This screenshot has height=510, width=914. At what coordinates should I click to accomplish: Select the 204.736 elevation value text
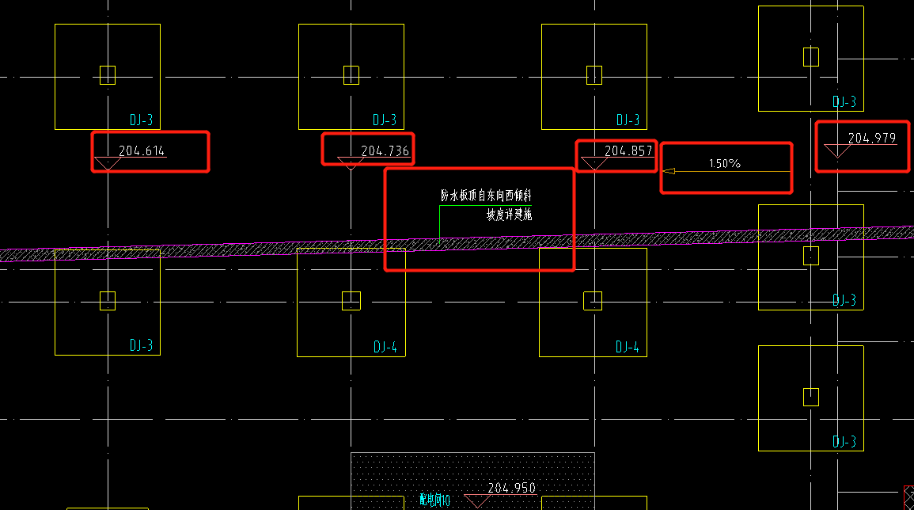tap(385, 150)
